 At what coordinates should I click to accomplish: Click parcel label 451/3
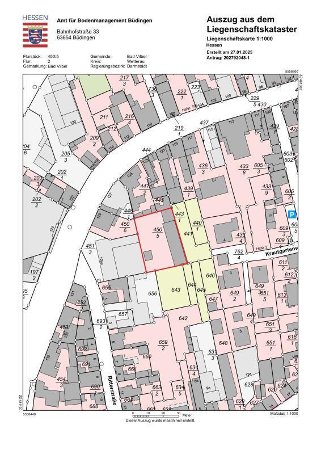(x=90, y=249)
